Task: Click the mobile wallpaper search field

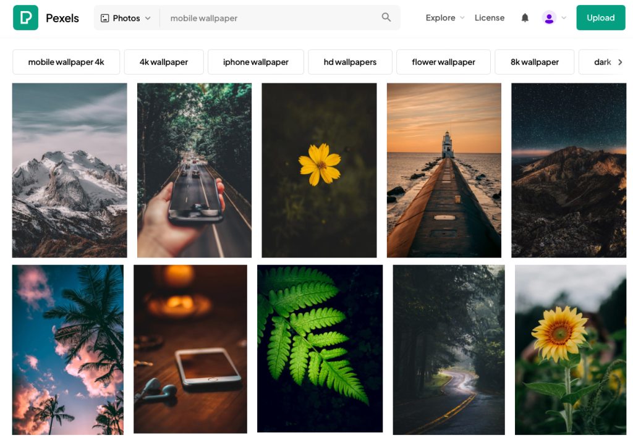Action: (272, 18)
